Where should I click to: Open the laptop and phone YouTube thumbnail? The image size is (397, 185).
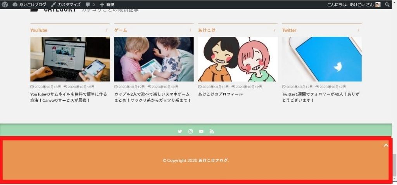click(70, 59)
